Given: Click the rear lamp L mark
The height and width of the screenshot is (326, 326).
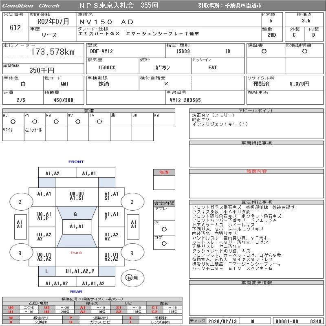Looking at the screenshot, I should [46, 271].
